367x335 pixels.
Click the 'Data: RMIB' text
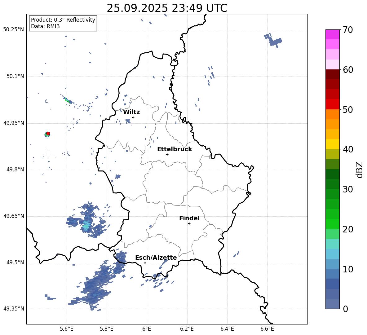45,26
